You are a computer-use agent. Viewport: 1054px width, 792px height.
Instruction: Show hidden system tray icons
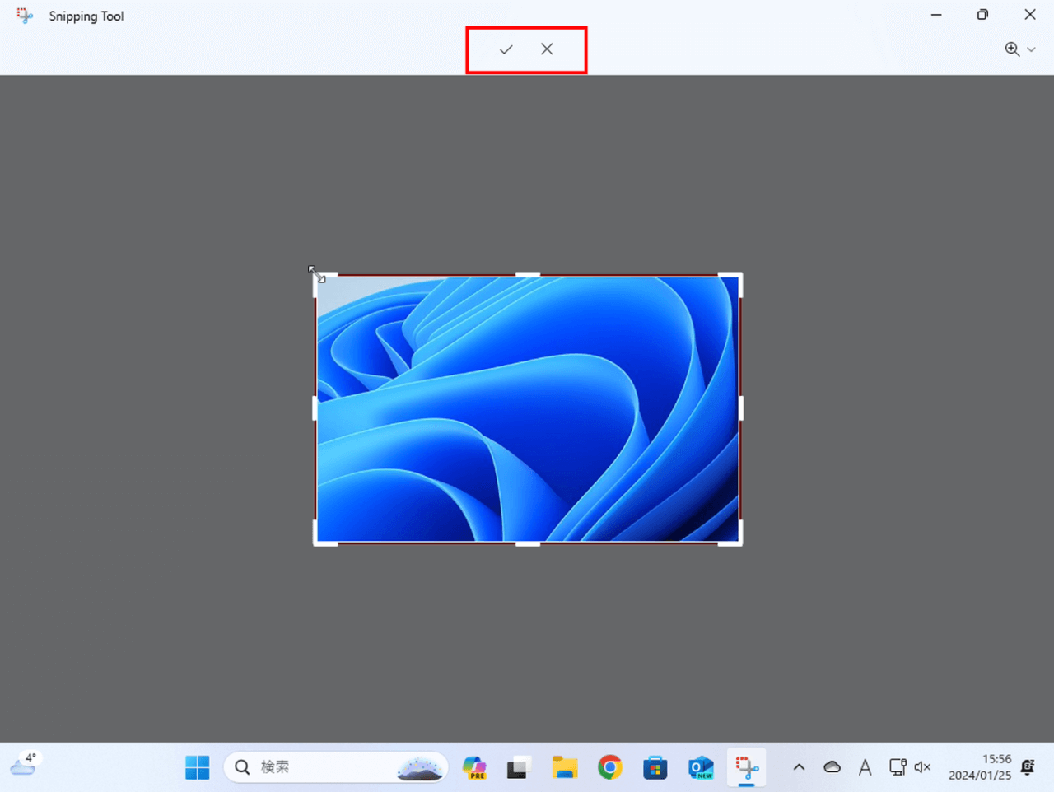point(799,767)
